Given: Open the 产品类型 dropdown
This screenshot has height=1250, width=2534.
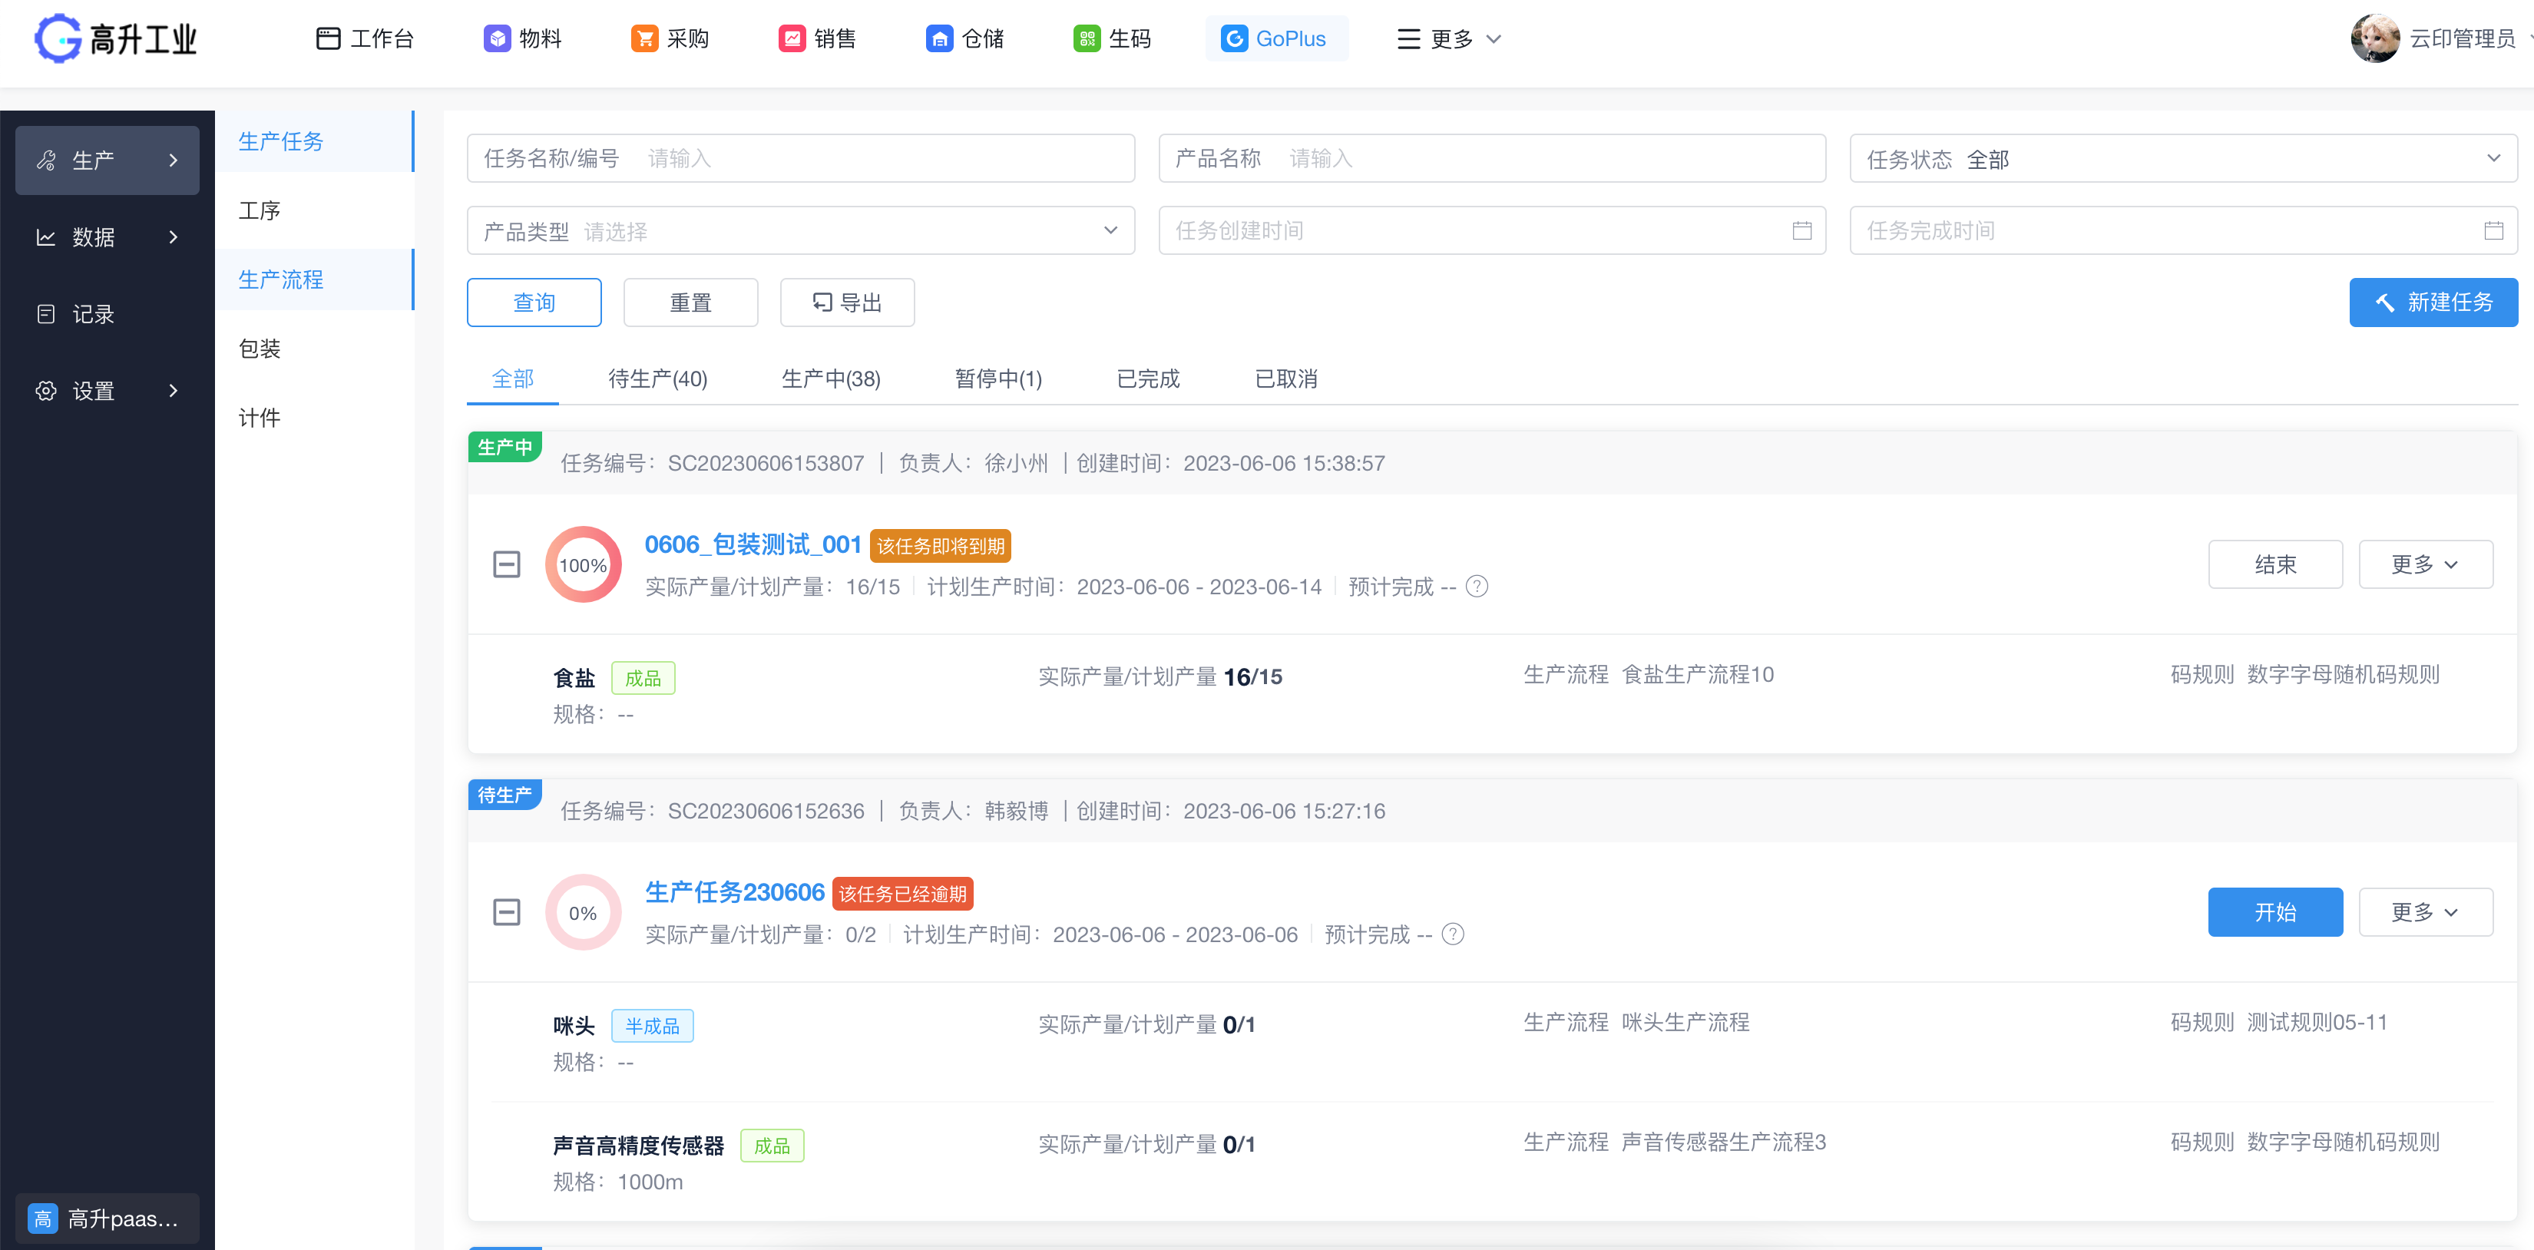Looking at the screenshot, I should (x=799, y=230).
